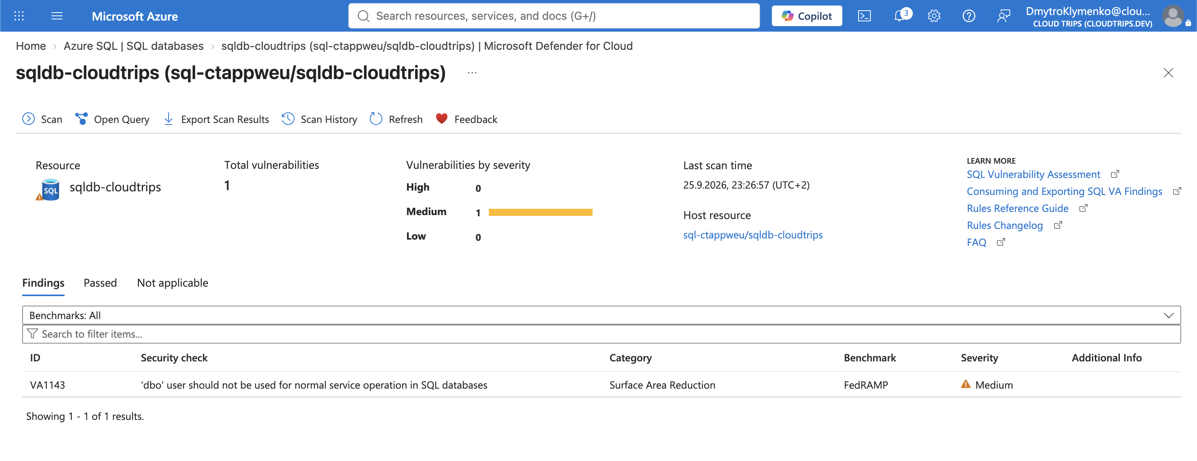
Task: Open the ellipsis more options next to title
Action: [472, 73]
